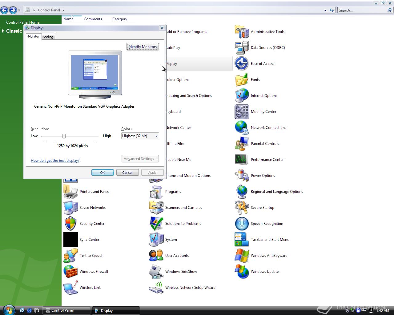Open Wireless Network Setup Wizard icon
394x315 pixels.
pos(156,288)
